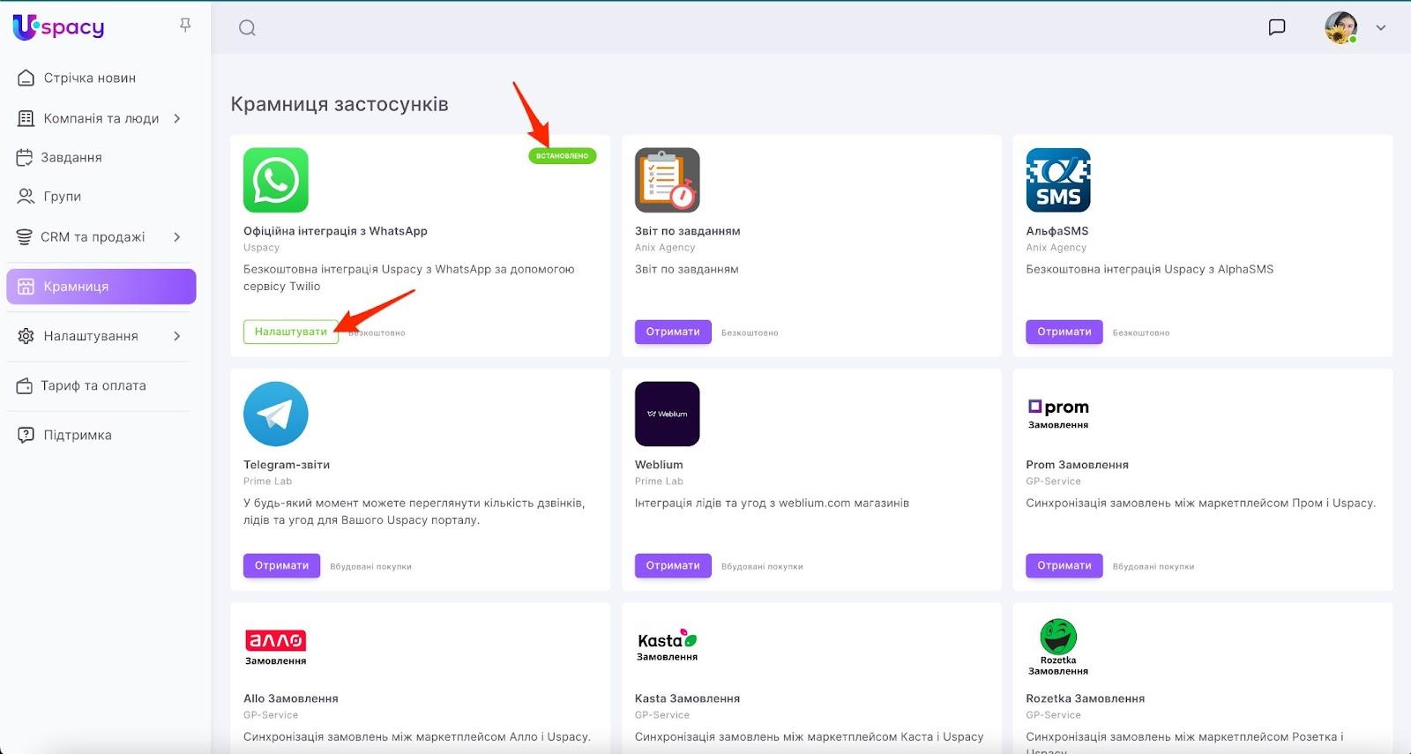Click the Uspacy logo
Viewport: 1411px width, 754px height.
click(58, 27)
